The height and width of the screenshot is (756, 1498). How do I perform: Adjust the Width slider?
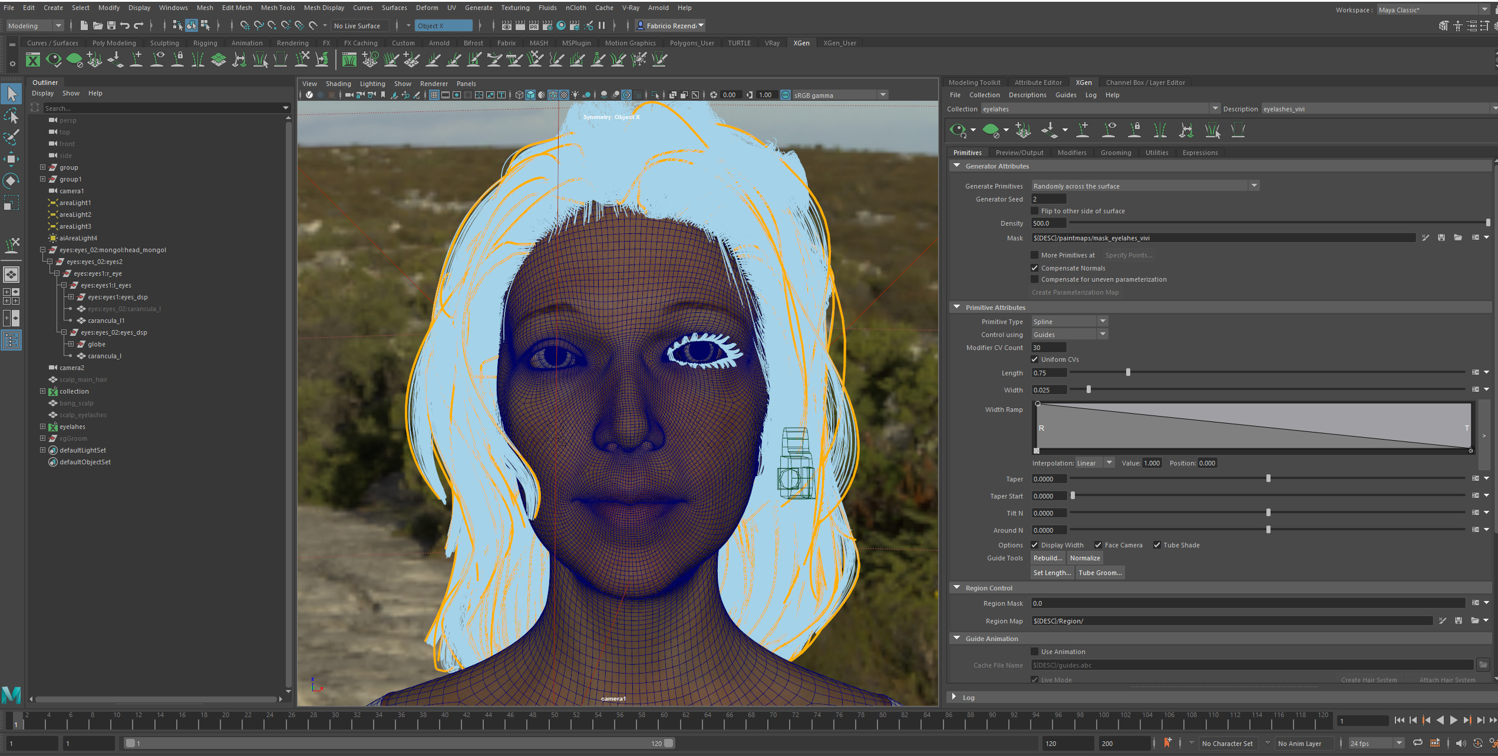point(1088,389)
